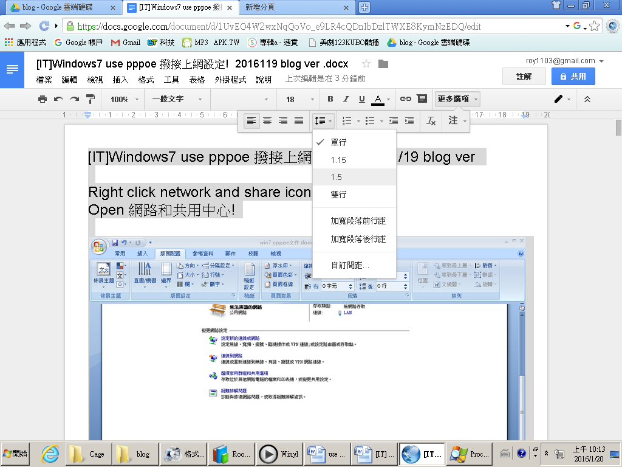Select single line spacing 單行
The width and height of the screenshot is (622, 467).
(354, 142)
